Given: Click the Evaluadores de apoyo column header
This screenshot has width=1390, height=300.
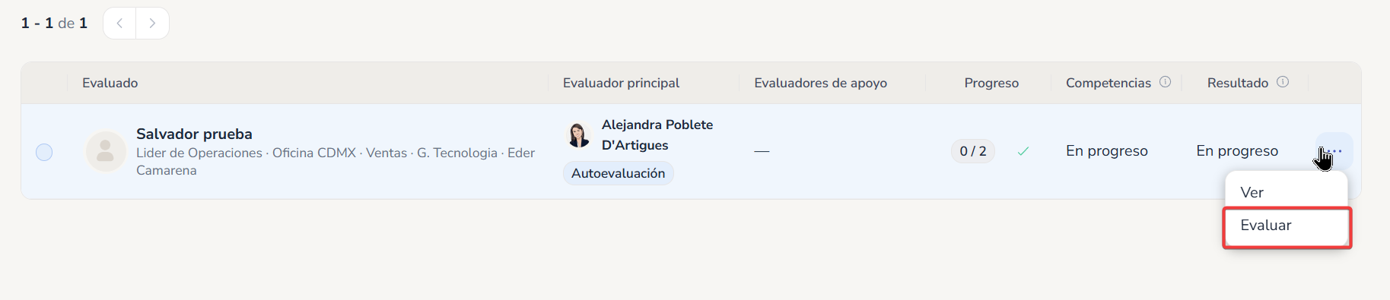Looking at the screenshot, I should 820,83.
